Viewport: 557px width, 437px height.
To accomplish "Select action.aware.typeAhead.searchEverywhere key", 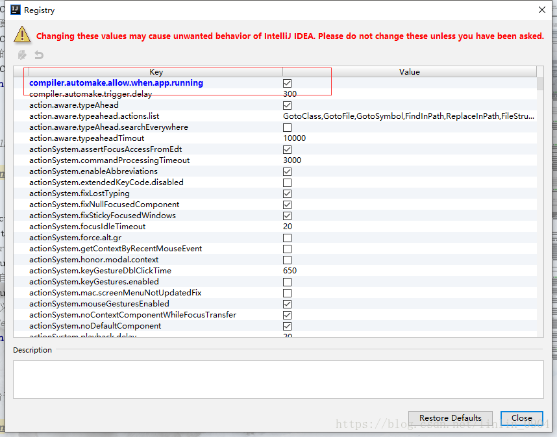I will click(x=108, y=127).
